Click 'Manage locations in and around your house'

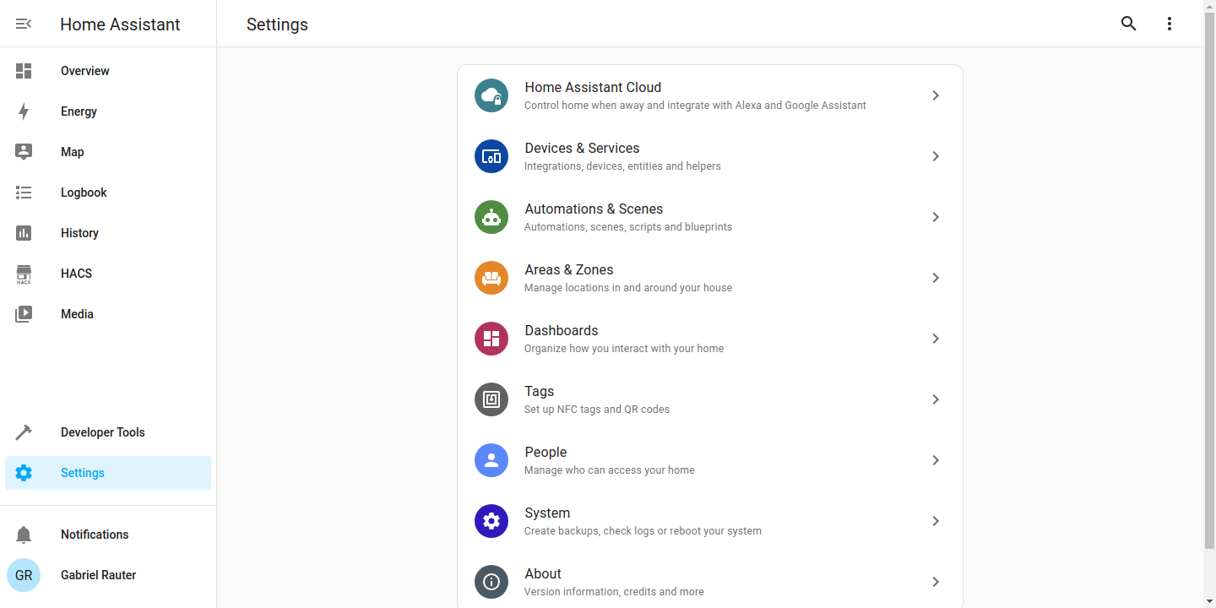pyautogui.click(x=628, y=288)
